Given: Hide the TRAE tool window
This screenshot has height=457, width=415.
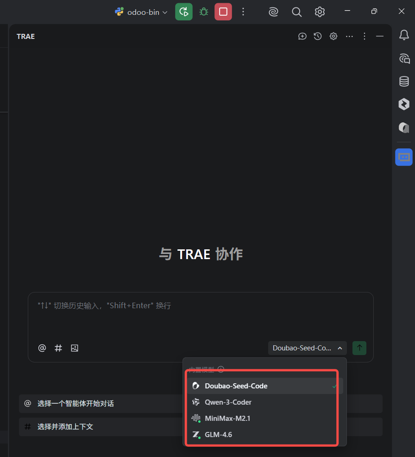Looking at the screenshot, I should [x=380, y=36].
